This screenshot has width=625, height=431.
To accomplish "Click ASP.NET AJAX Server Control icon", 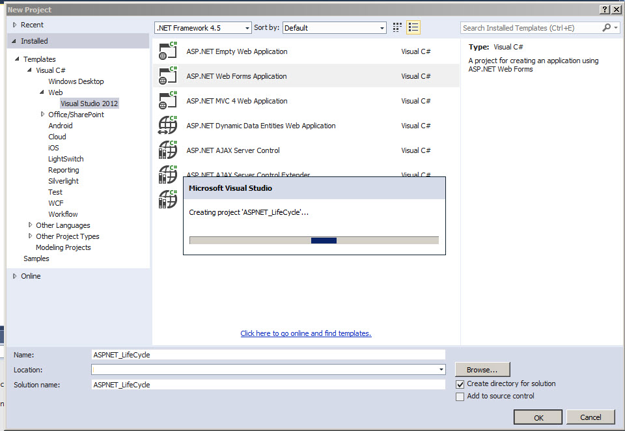I will pyautogui.click(x=168, y=150).
